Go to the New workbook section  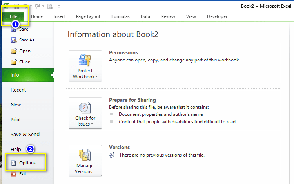point(16,105)
